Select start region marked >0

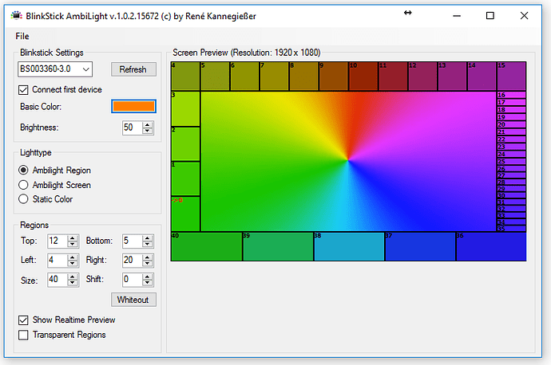pos(185,214)
